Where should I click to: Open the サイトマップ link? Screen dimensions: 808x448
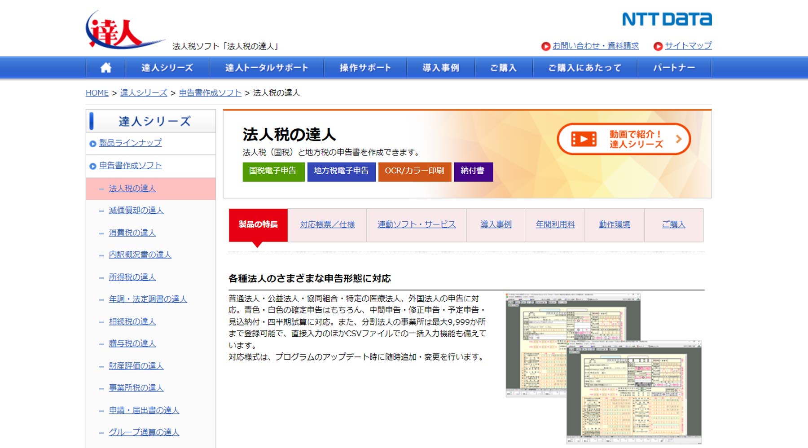(688, 46)
